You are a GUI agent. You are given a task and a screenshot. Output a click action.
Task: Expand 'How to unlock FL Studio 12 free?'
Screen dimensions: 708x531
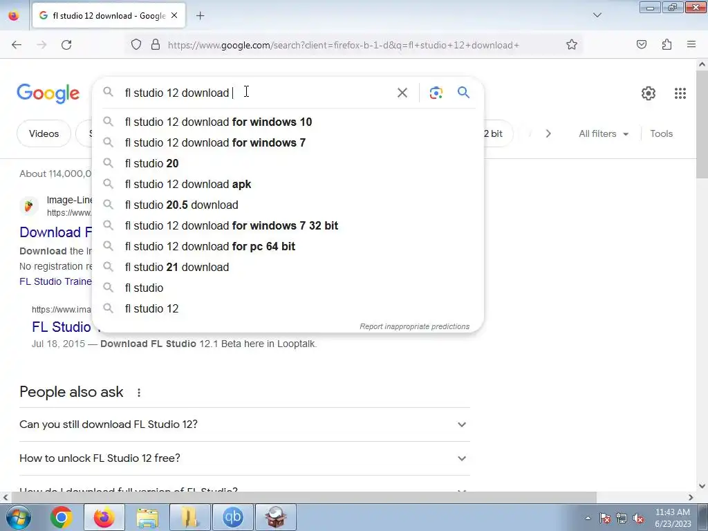pyautogui.click(x=244, y=458)
